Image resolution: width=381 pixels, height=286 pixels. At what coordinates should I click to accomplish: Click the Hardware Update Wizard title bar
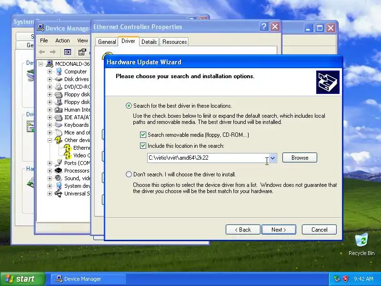[x=223, y=62]
